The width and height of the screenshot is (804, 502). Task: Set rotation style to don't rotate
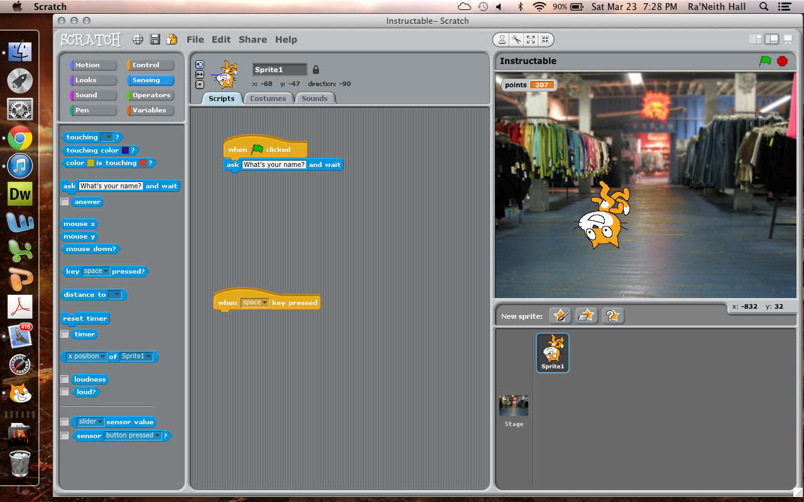(x=200, y=85)
